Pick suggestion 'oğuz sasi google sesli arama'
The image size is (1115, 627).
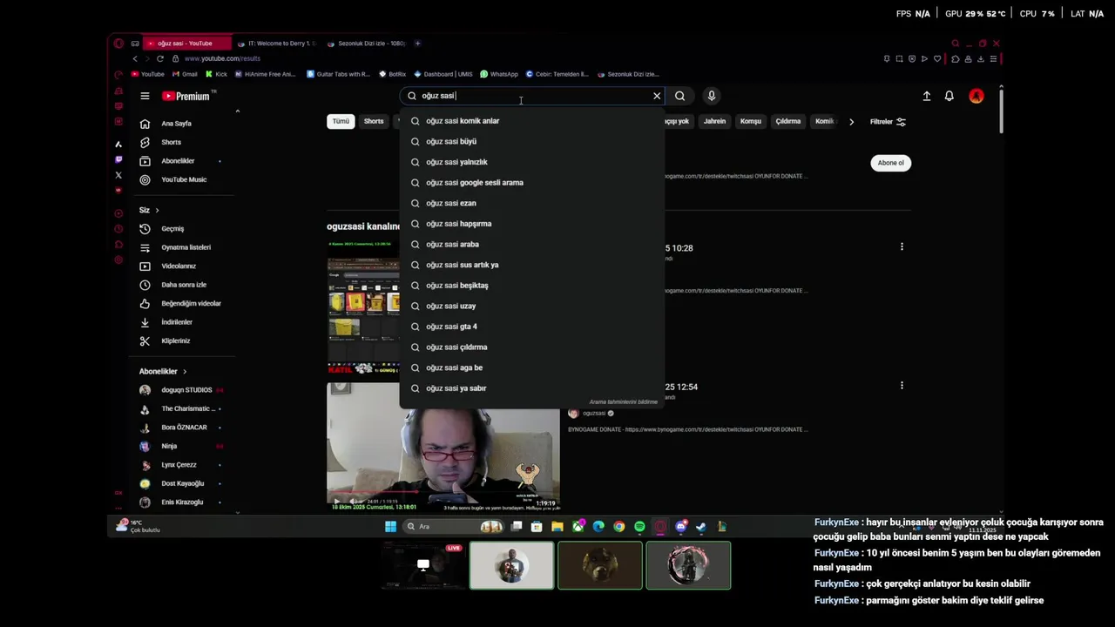(x=531, y=183)
